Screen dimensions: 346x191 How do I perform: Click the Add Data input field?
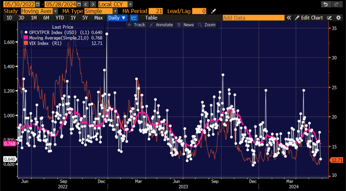pos(253,18)
